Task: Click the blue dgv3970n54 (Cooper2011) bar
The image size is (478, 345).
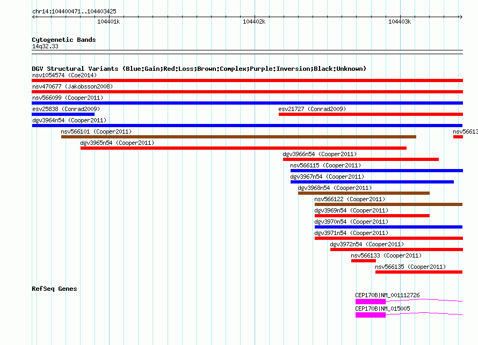Action: click(x=389, y=227)
